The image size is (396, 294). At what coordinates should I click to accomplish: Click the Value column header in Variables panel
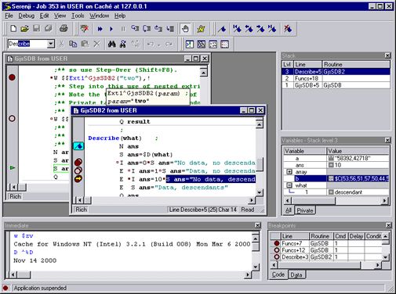[x=358, y=151]
